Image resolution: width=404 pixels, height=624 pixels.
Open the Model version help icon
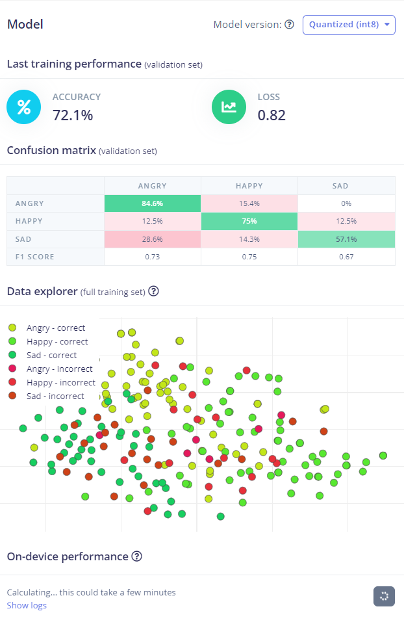point(290,25)
